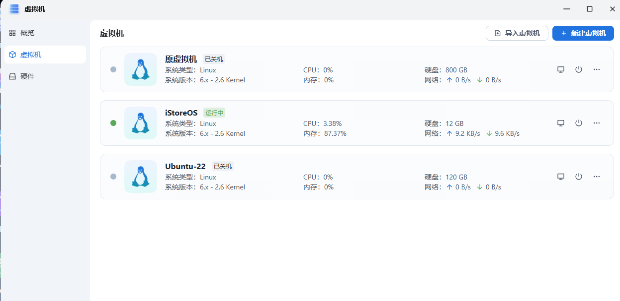Click the green running status dot
620x301 pixels.
tap(113, 123)
